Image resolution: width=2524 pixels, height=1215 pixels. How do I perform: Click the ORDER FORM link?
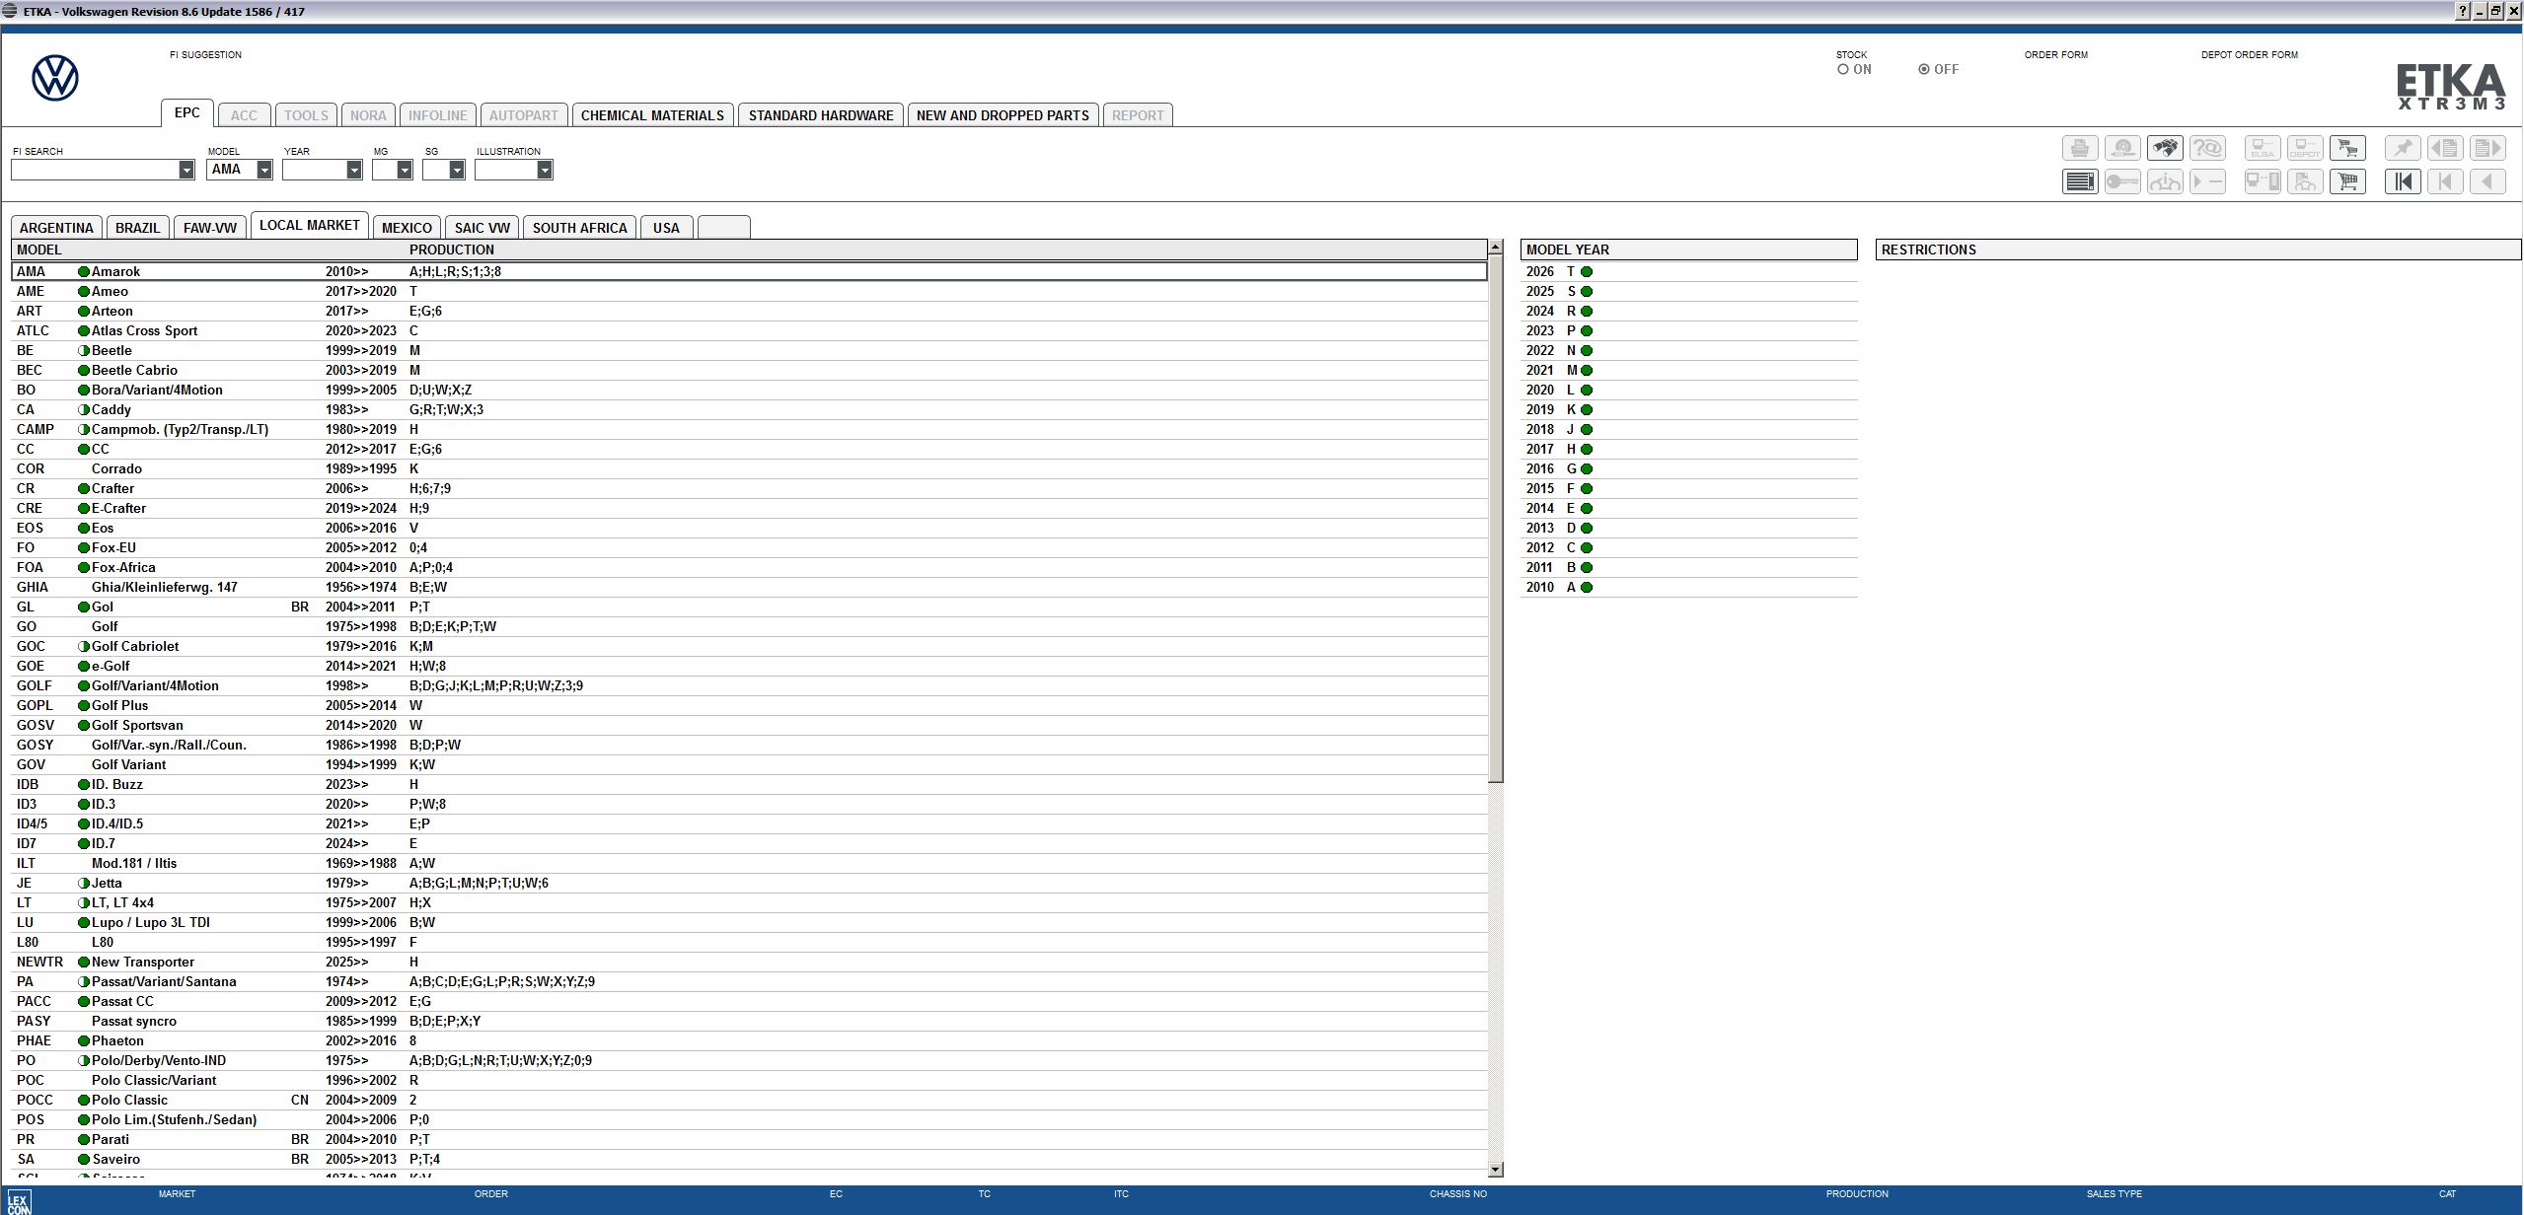2055,54
